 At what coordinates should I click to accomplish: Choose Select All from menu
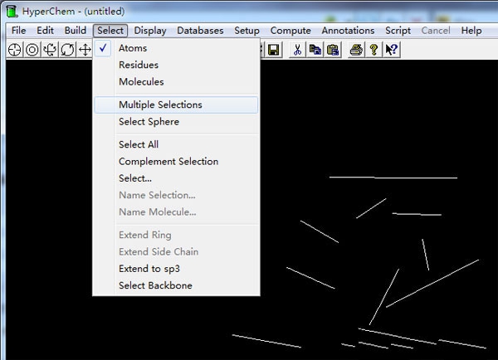(x=177, y=144)
